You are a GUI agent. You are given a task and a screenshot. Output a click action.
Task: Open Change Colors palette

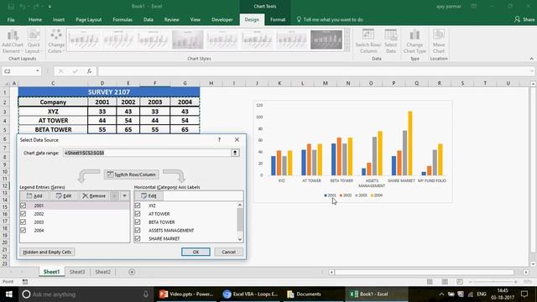[x=56, y=41]
